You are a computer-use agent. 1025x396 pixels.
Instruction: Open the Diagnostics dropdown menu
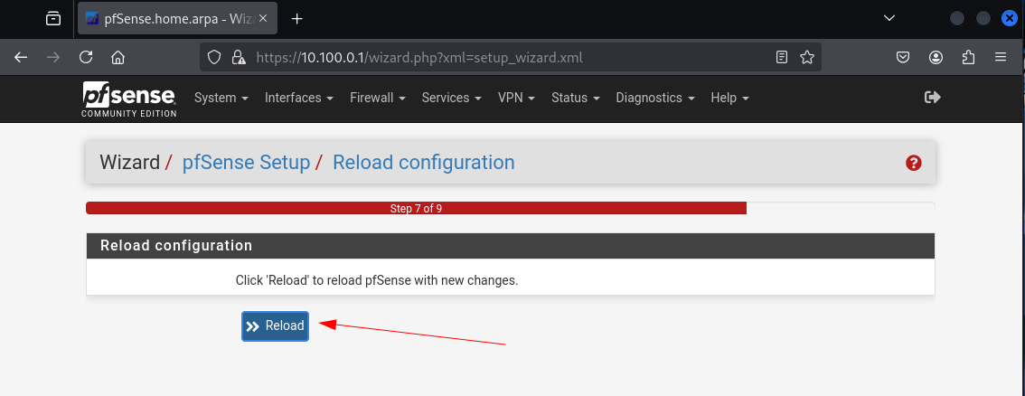(x=655, y=98)
